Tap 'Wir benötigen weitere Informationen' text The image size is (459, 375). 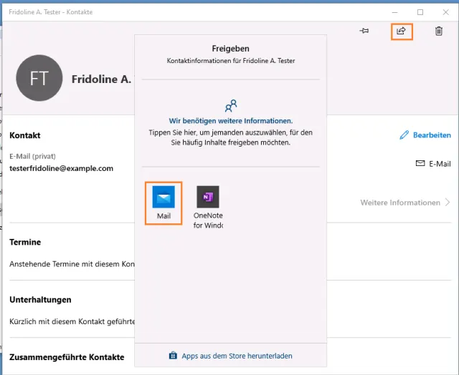click(x=230, y=121)
